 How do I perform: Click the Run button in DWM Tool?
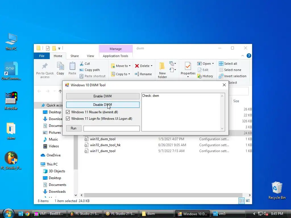[x=74, y=128]
